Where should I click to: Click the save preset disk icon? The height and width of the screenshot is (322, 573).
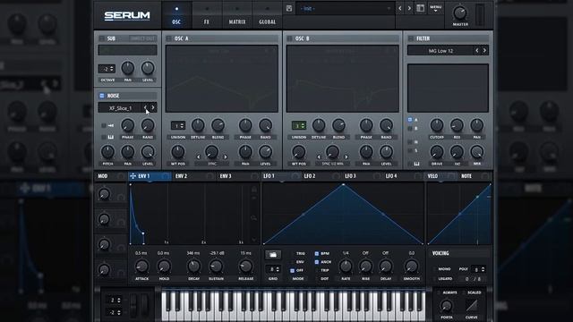(x=289, y=8)
